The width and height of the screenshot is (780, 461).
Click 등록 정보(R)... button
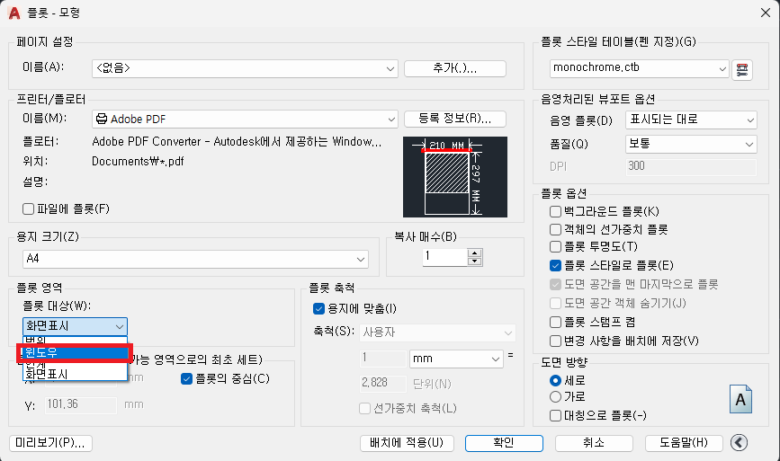tap(455, 119)
